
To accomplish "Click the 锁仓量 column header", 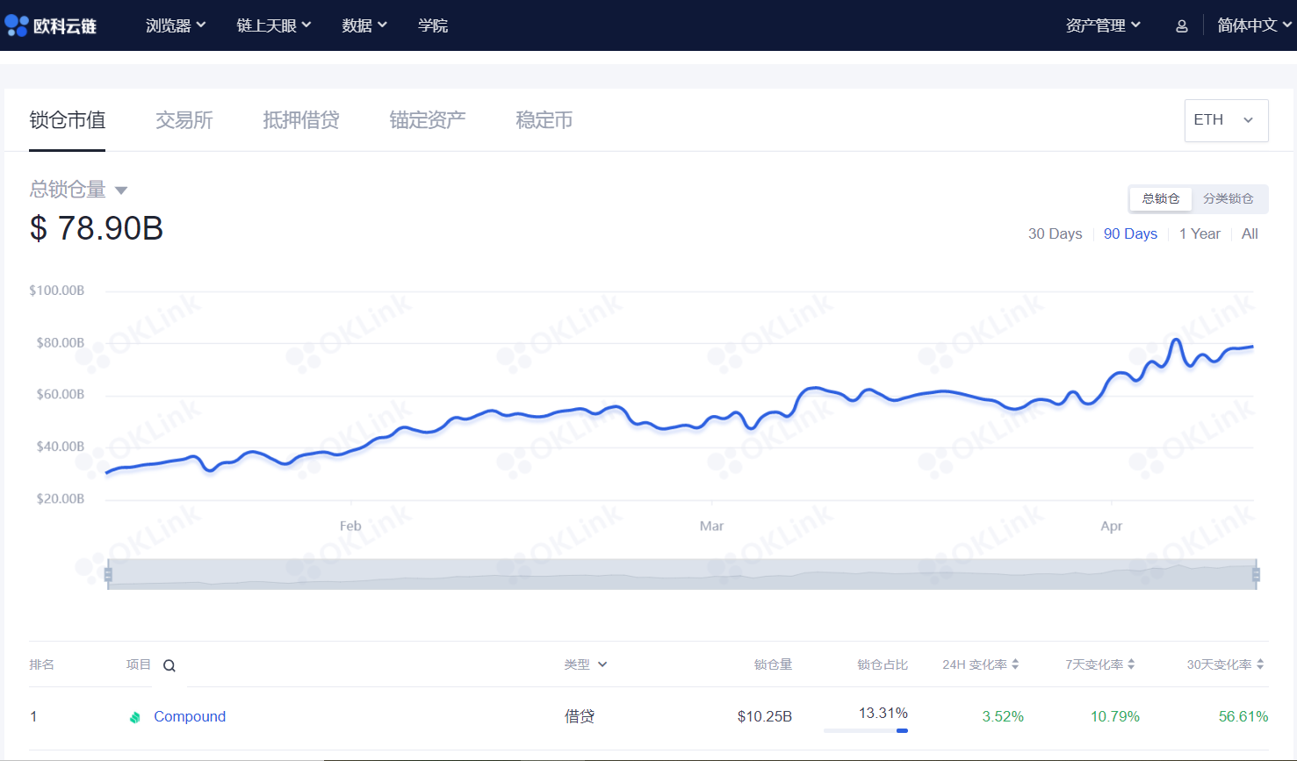I will 773,664.
